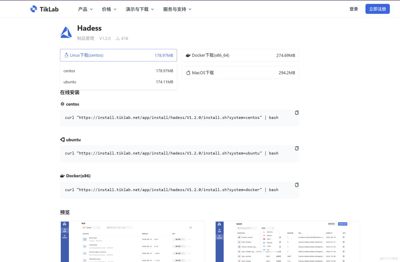The width and height of the screenshot is (400, 262).
Task: Click the Docker下载(x86_64) download button
Action: [240, 55]
